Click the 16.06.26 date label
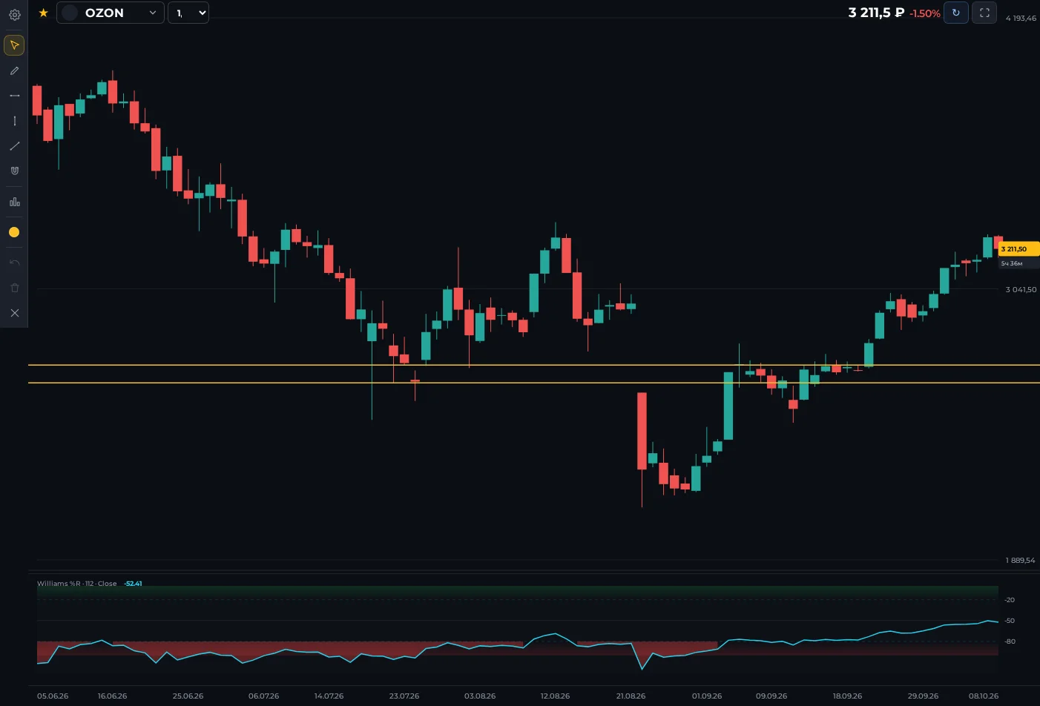Screen dimensions: 1040x706 (112, 696)
